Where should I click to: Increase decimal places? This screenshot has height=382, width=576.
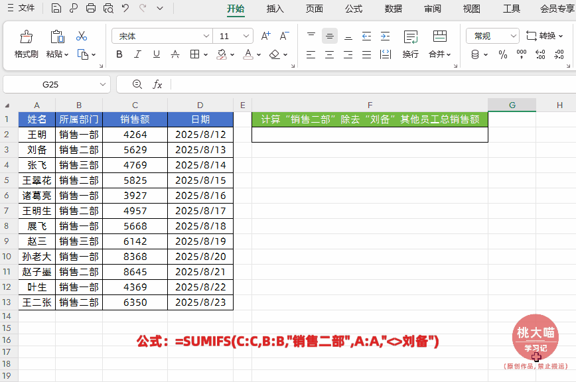[x=540, y=54]
